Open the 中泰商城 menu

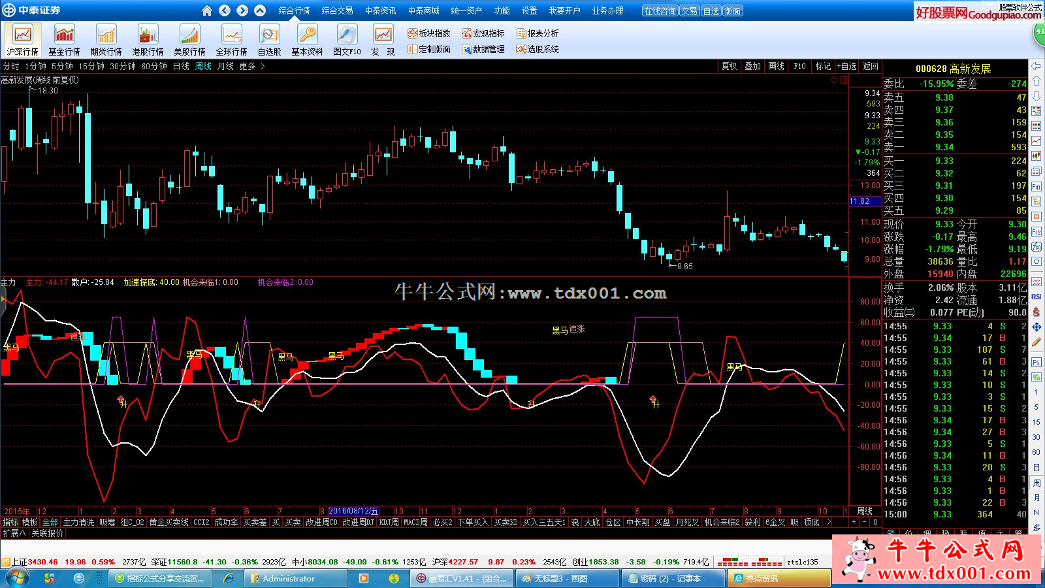(423, 10)
